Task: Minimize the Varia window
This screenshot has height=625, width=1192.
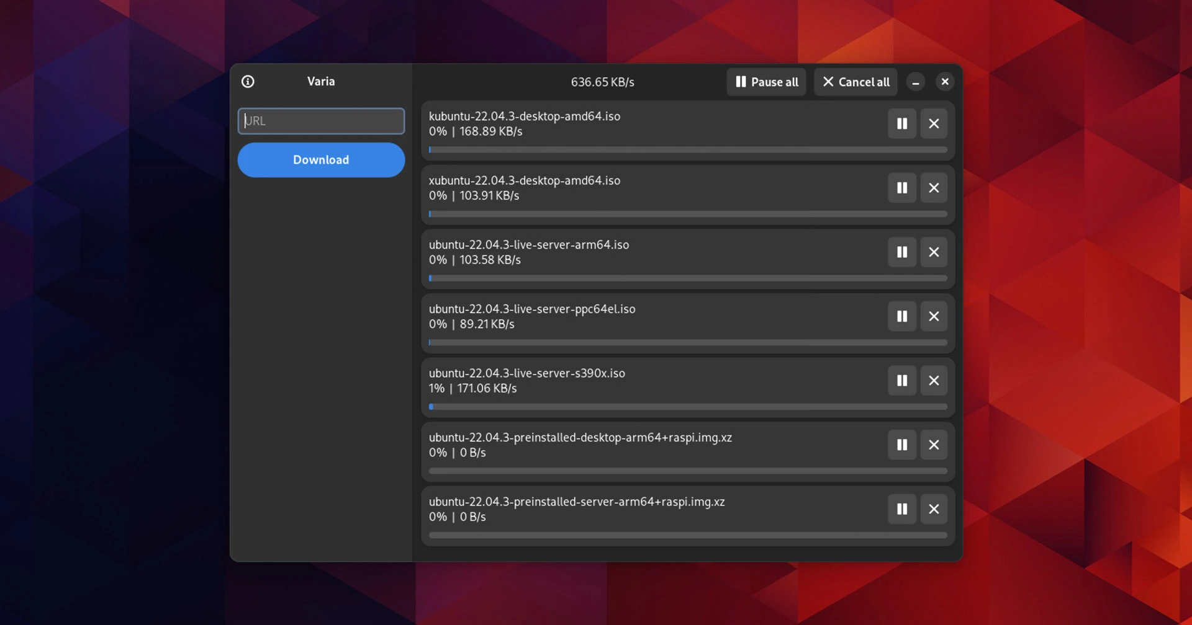Action: tap(916, 82)
